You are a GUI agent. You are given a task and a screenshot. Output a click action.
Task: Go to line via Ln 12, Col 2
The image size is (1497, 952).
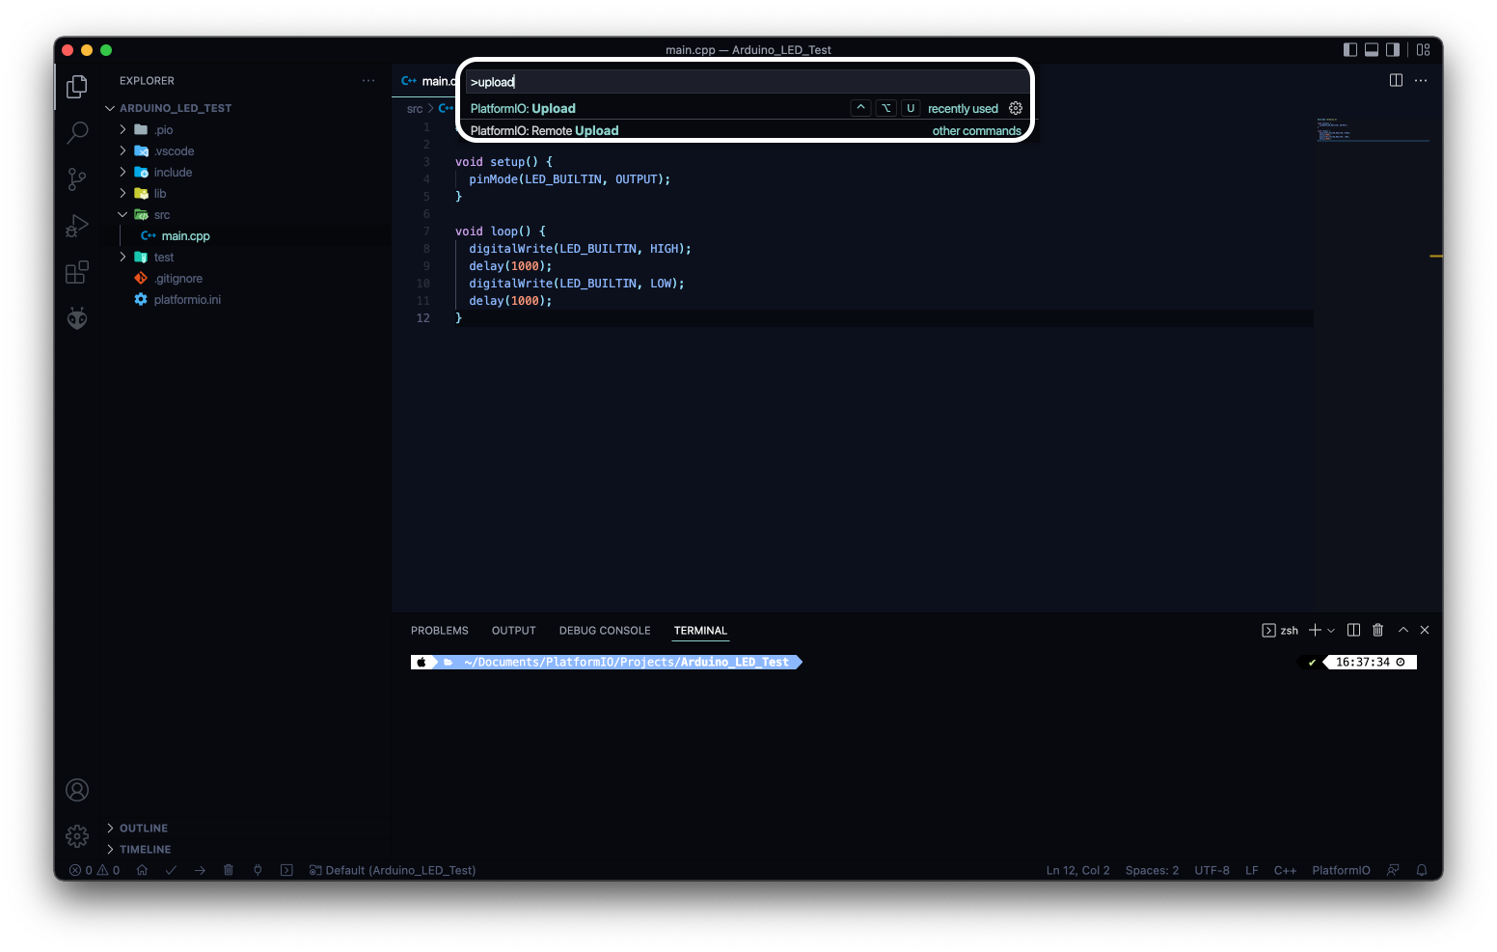(1077, 870)
